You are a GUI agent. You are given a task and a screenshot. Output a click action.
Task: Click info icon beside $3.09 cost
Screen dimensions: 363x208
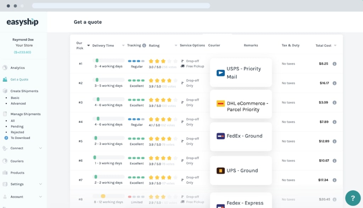334,103
